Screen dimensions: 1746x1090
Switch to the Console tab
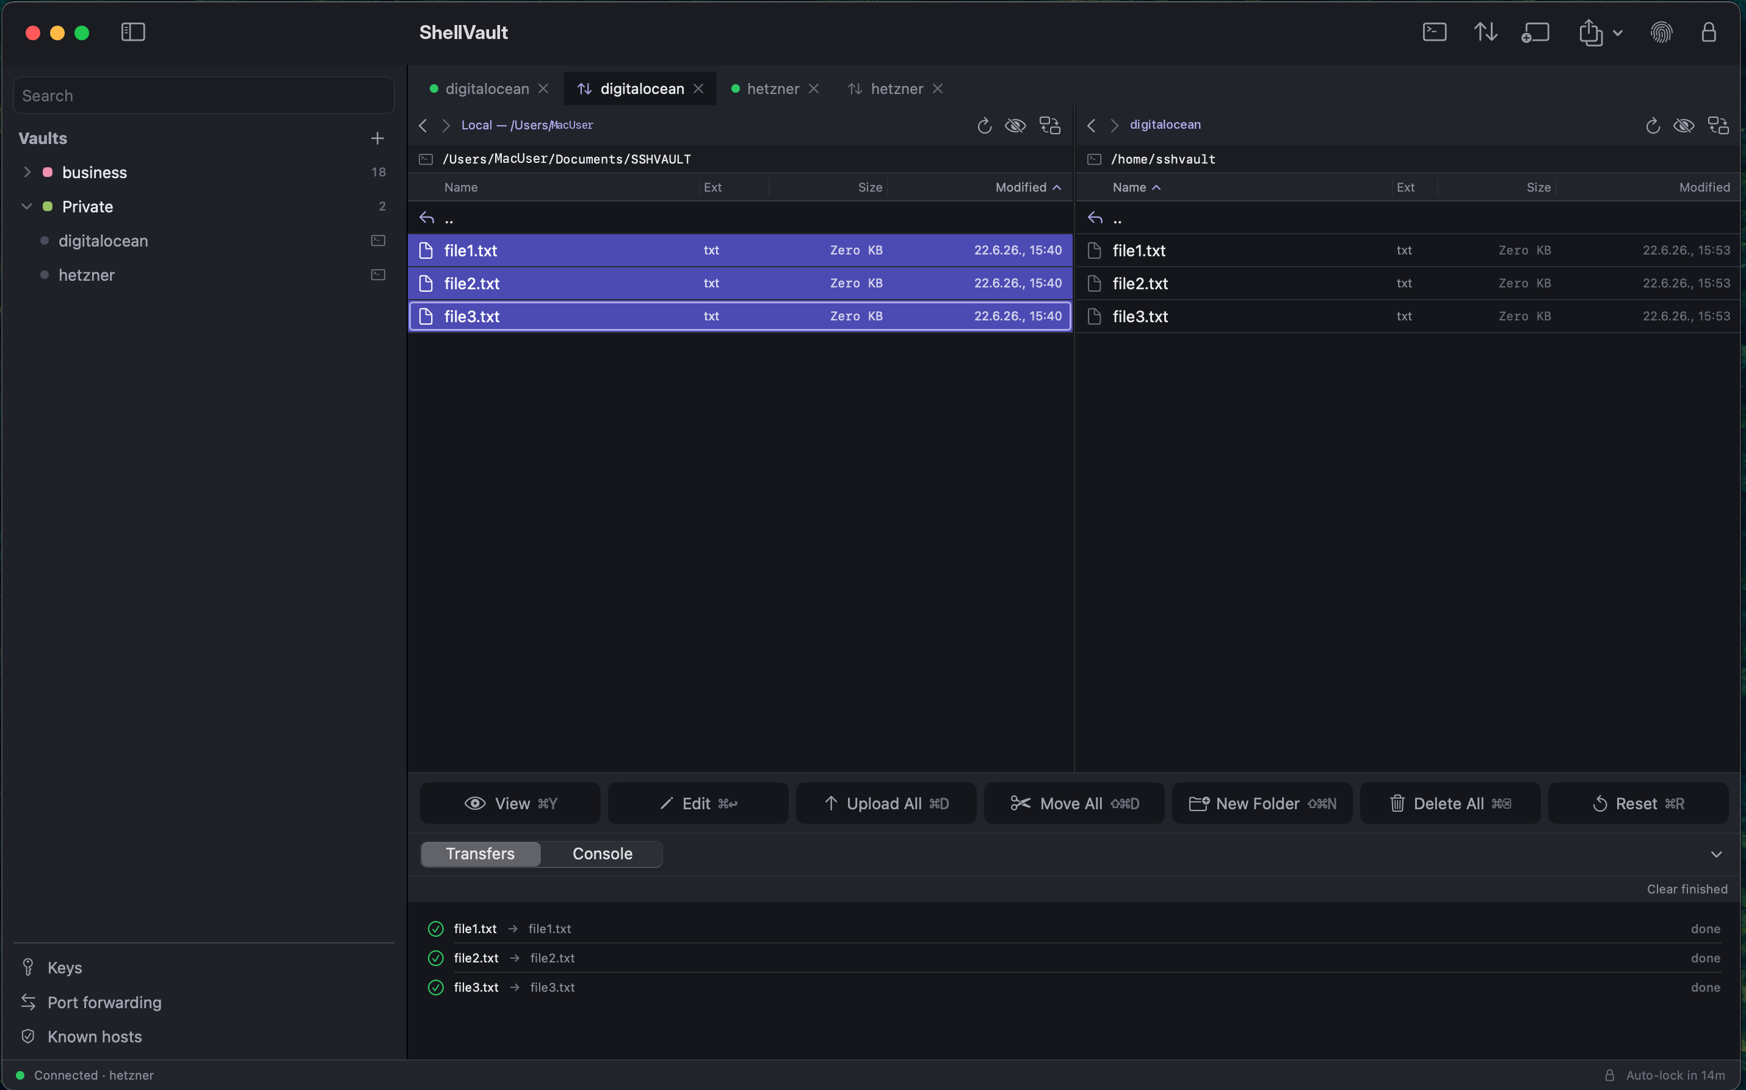pyautogui.click(x=602, y=854)
